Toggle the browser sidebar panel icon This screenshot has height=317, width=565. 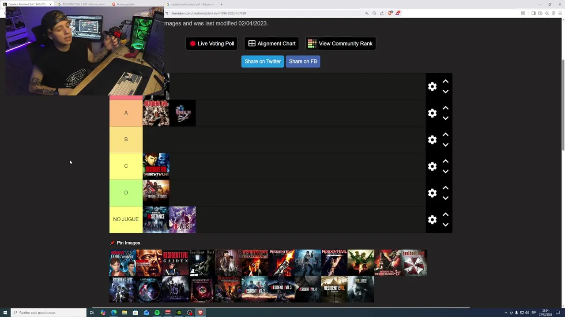pos(533,13)
